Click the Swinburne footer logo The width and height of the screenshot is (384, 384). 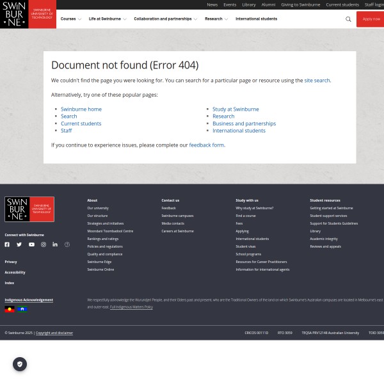(29, 209)
